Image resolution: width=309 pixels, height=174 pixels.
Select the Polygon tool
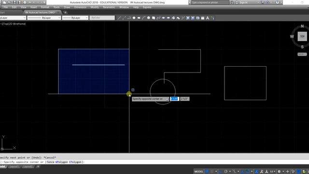click(x=134, y=18)
